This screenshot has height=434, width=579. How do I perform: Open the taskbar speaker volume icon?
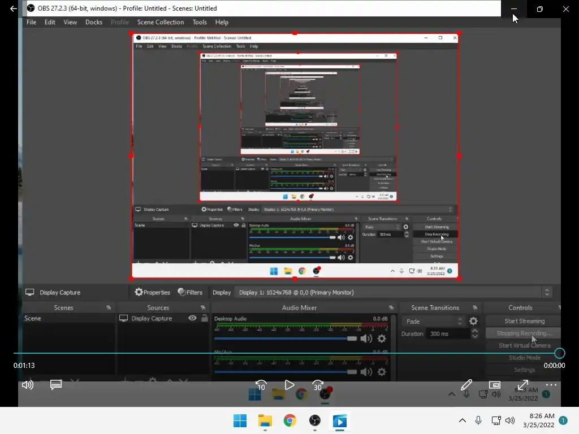[510, 420]
